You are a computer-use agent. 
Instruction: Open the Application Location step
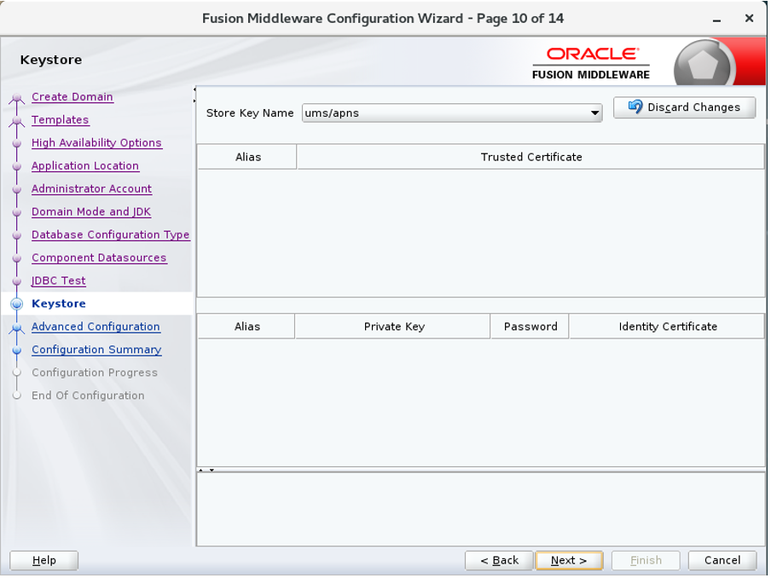point(85,165)
